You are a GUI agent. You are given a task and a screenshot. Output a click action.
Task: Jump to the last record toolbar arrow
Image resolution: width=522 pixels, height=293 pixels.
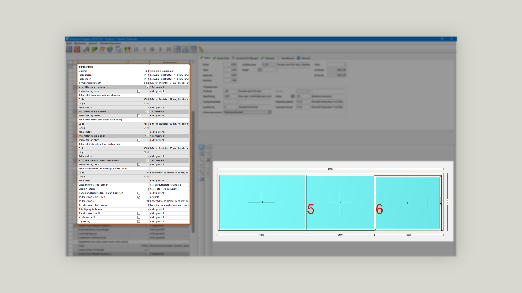pyautogui.click(x=169, y=49)
